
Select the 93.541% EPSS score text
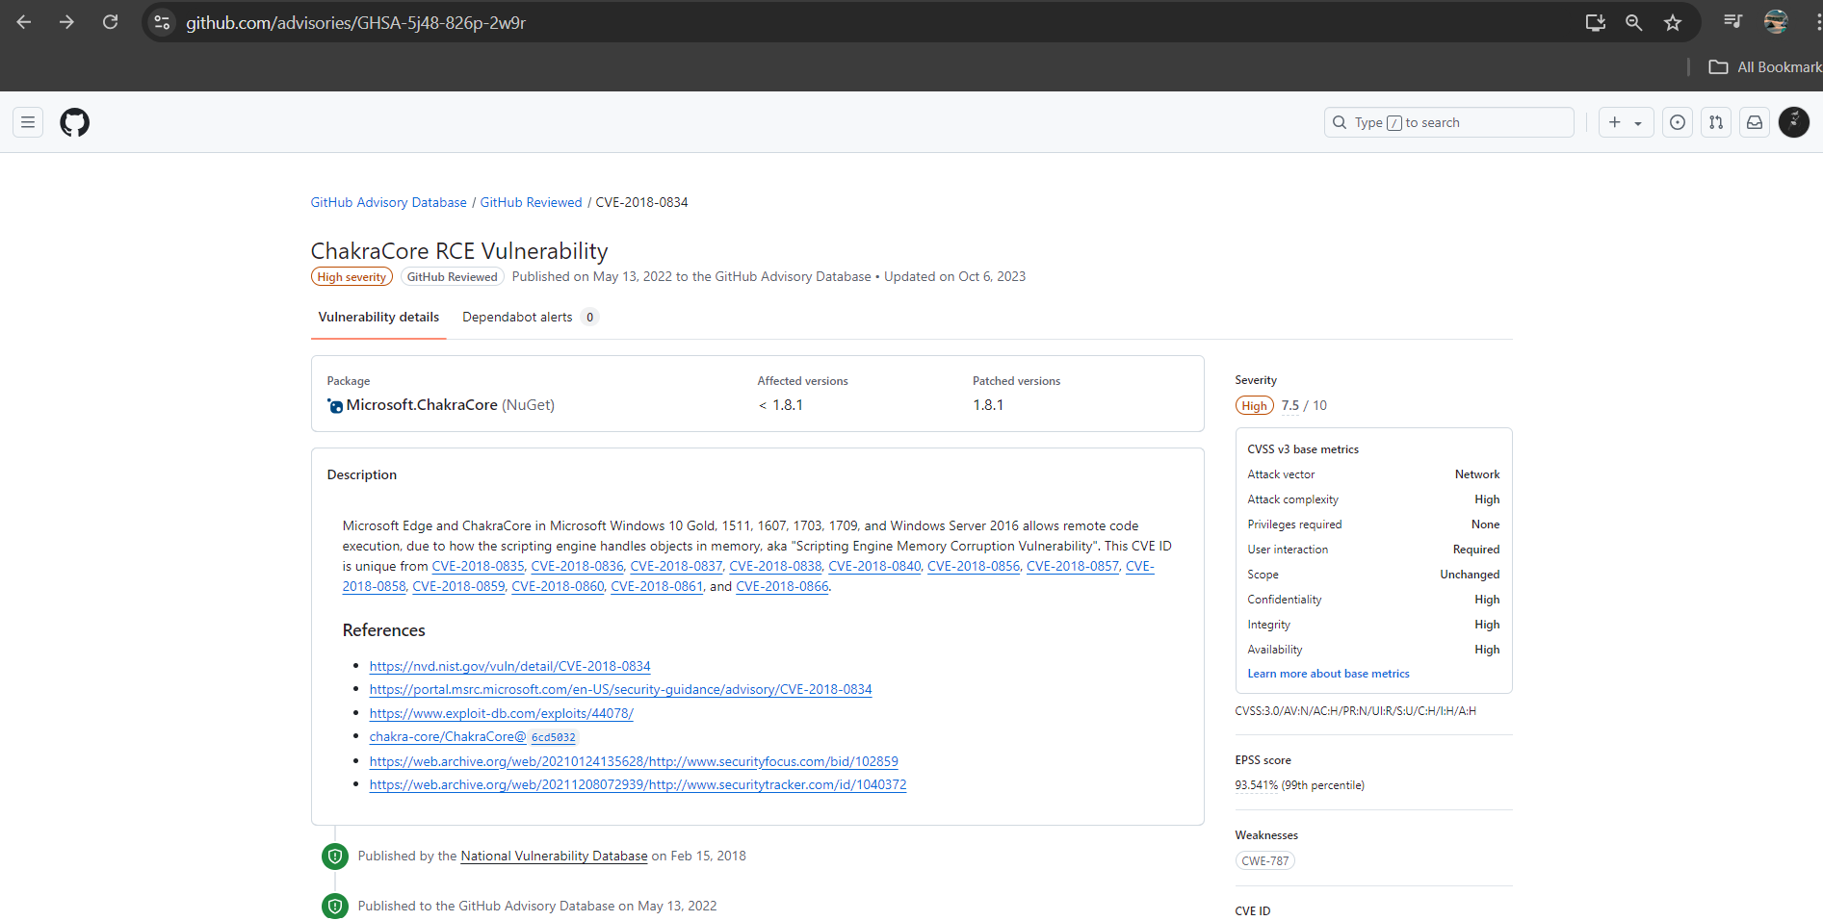coord(1256,785)
